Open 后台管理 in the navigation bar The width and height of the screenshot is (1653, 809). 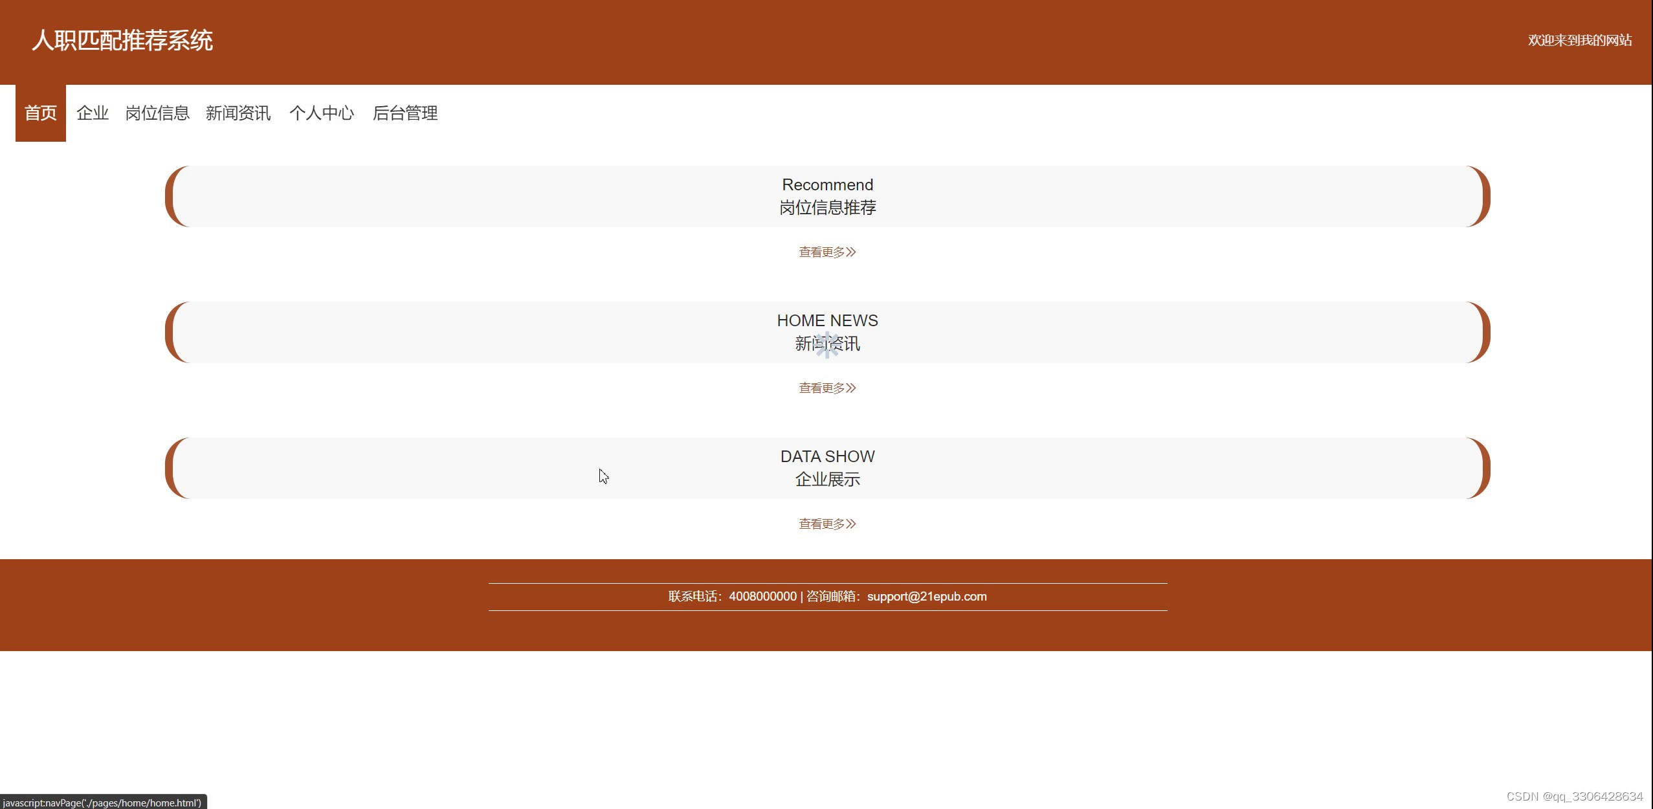[x=405, y=113]
